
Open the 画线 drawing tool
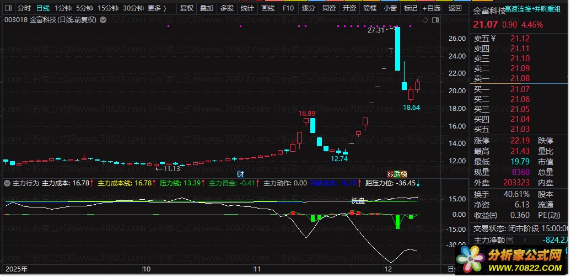[x=268, y=8]
